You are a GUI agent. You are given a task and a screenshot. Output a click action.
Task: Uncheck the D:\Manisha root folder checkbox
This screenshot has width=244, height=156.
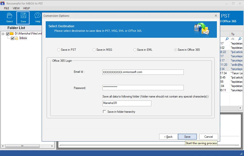(x=8, y=33)
